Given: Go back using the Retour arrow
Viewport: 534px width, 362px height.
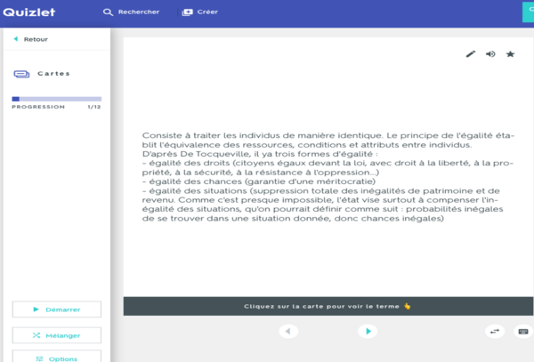Looking at the screenshot, I should [x=31, y=39].
